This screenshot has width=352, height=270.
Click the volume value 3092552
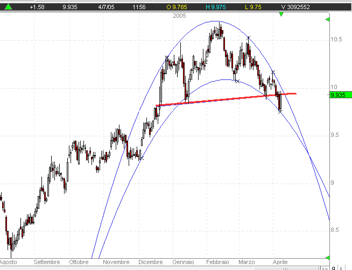[296, 7]
